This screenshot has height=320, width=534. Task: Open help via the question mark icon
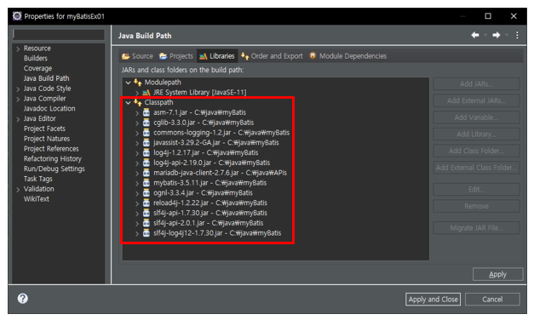[x=23, y=299]
